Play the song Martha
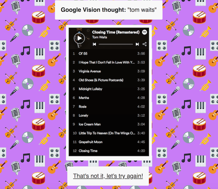The height and width of the screenshot is (189, 218). (109, 98)
